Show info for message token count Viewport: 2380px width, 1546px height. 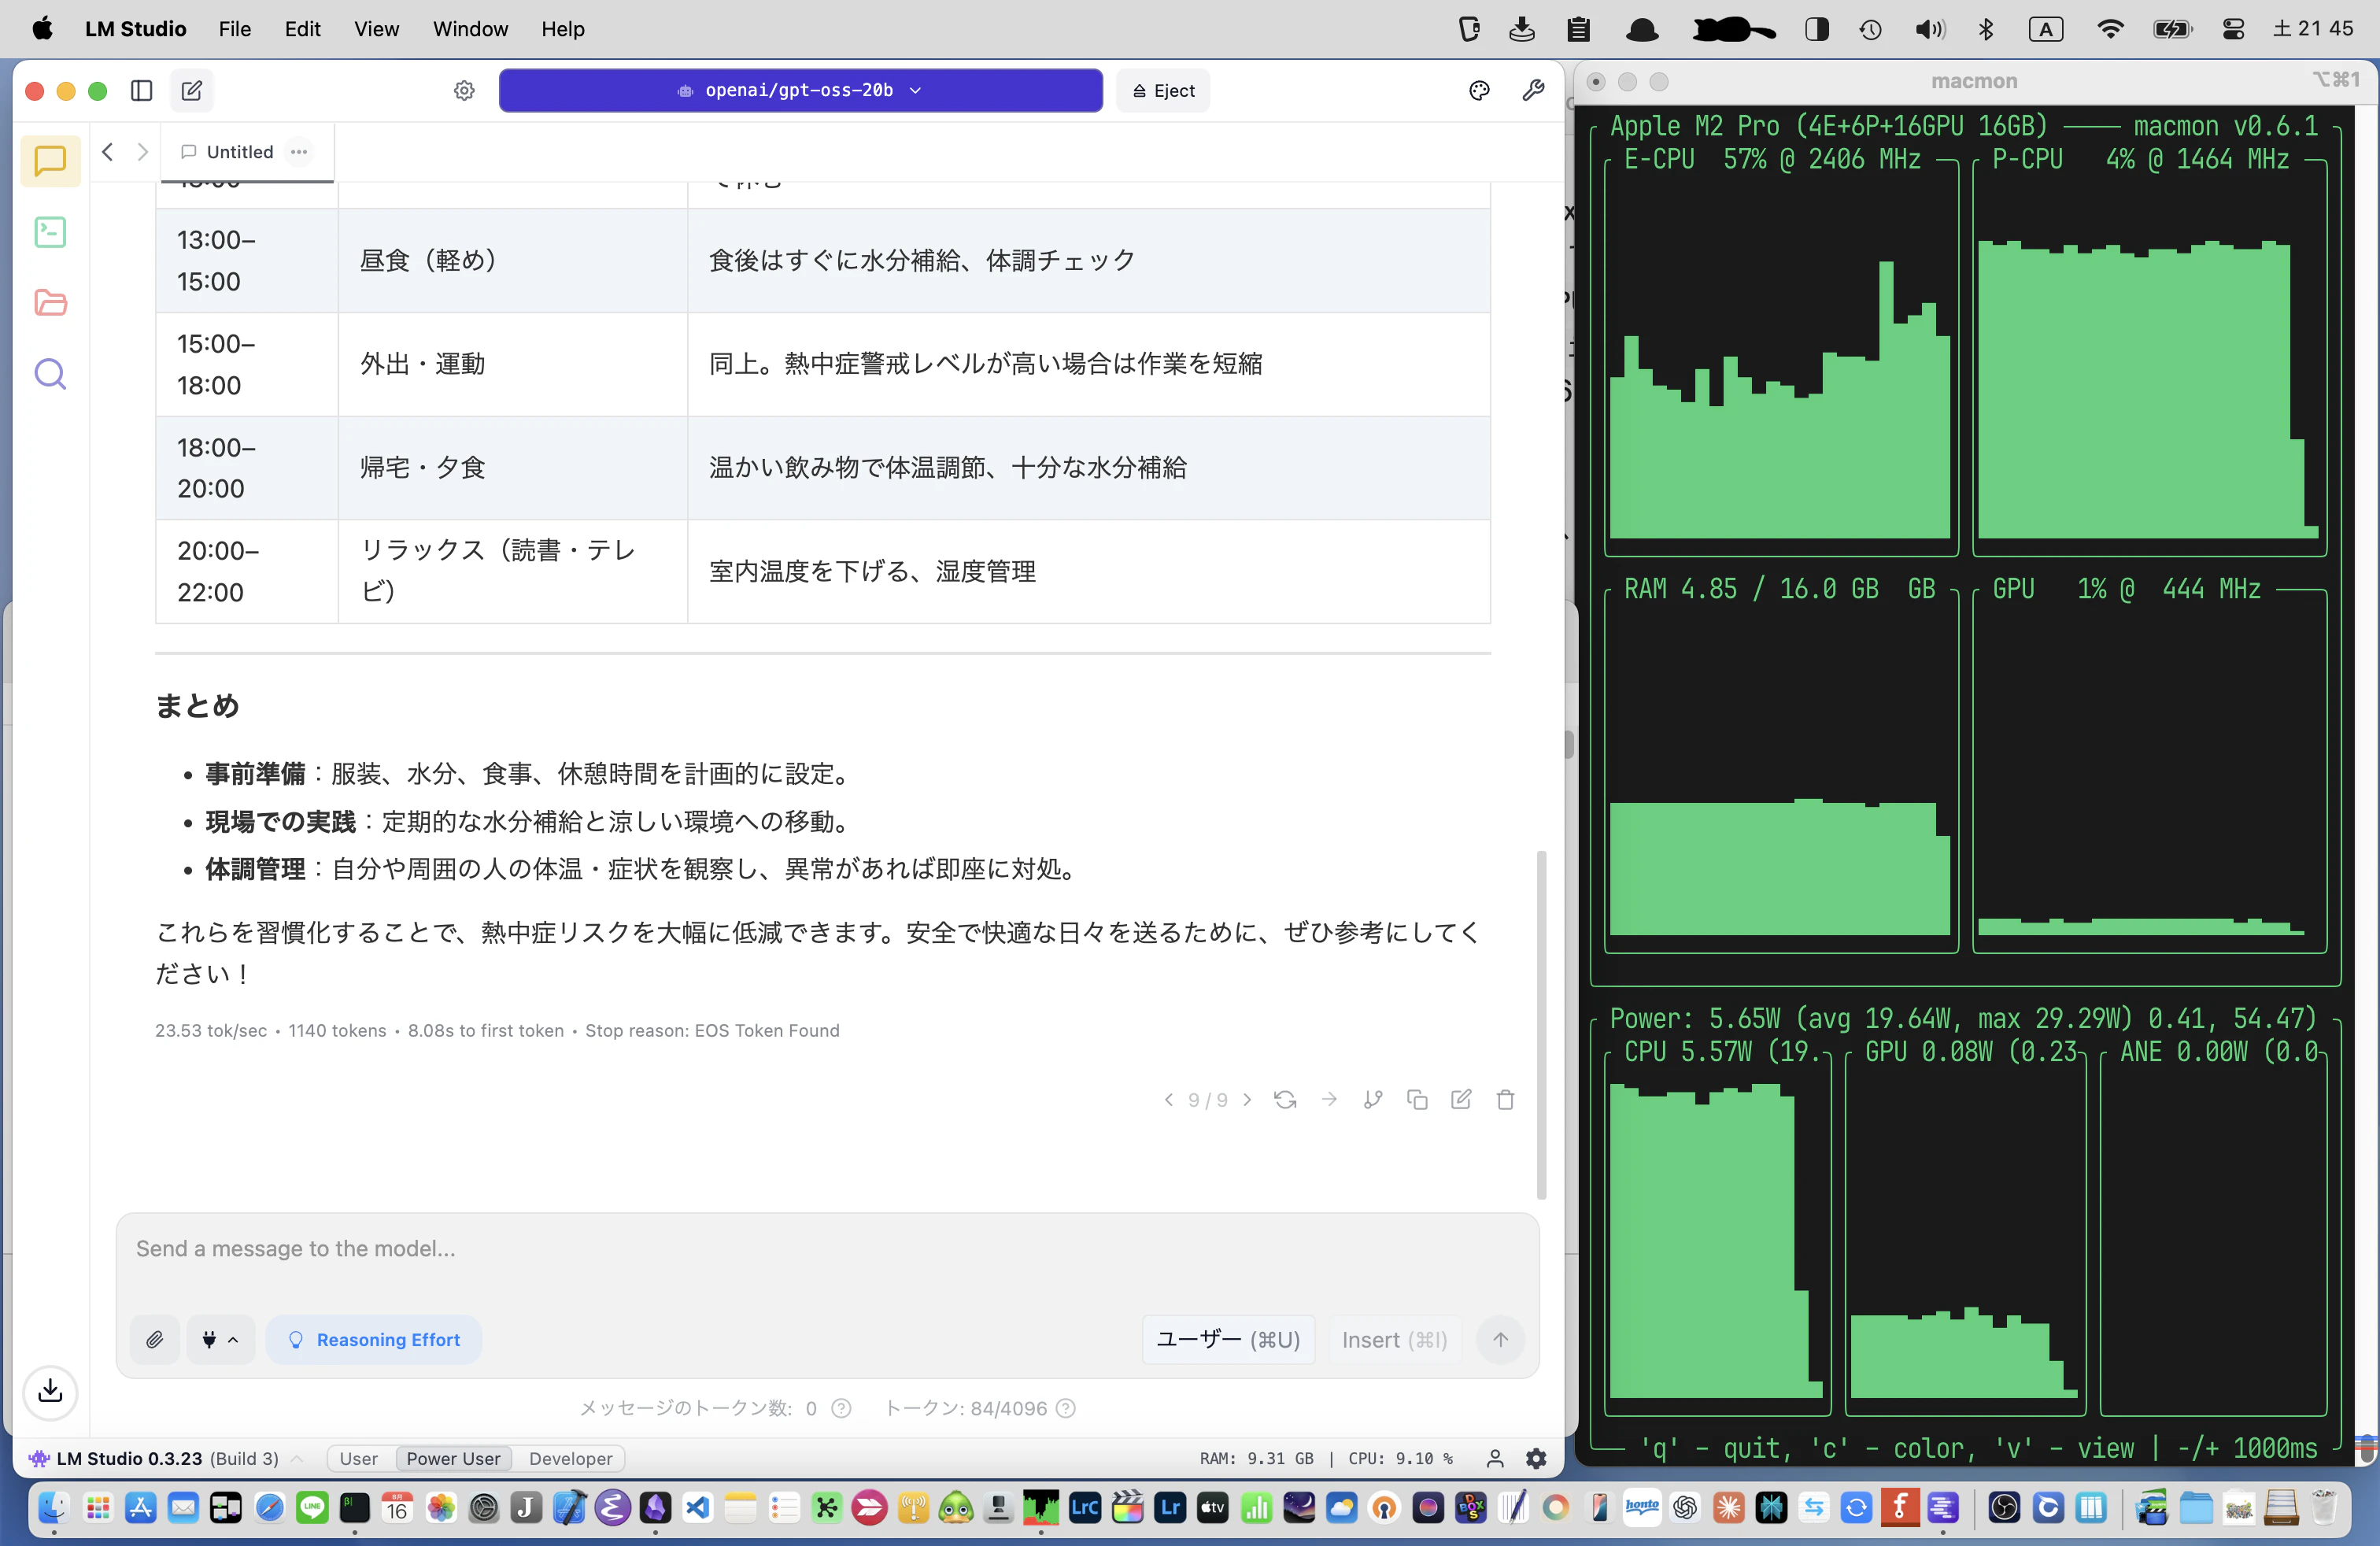point(841,1408)
